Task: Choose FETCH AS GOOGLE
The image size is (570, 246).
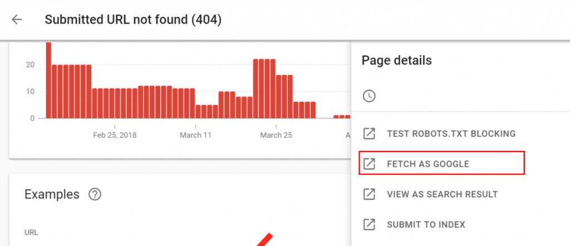Action: (428, 164)
